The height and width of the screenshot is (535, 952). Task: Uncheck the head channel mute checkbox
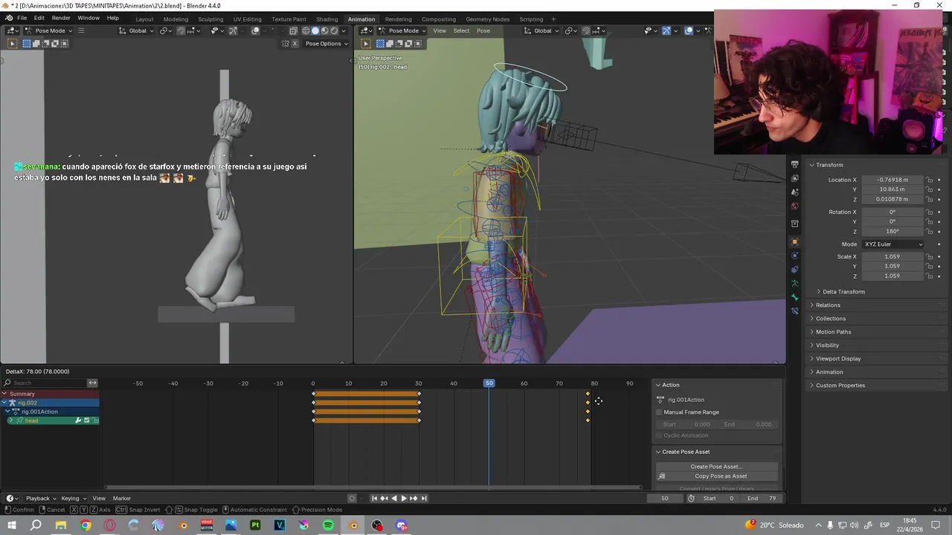click(x=86, y=421)
